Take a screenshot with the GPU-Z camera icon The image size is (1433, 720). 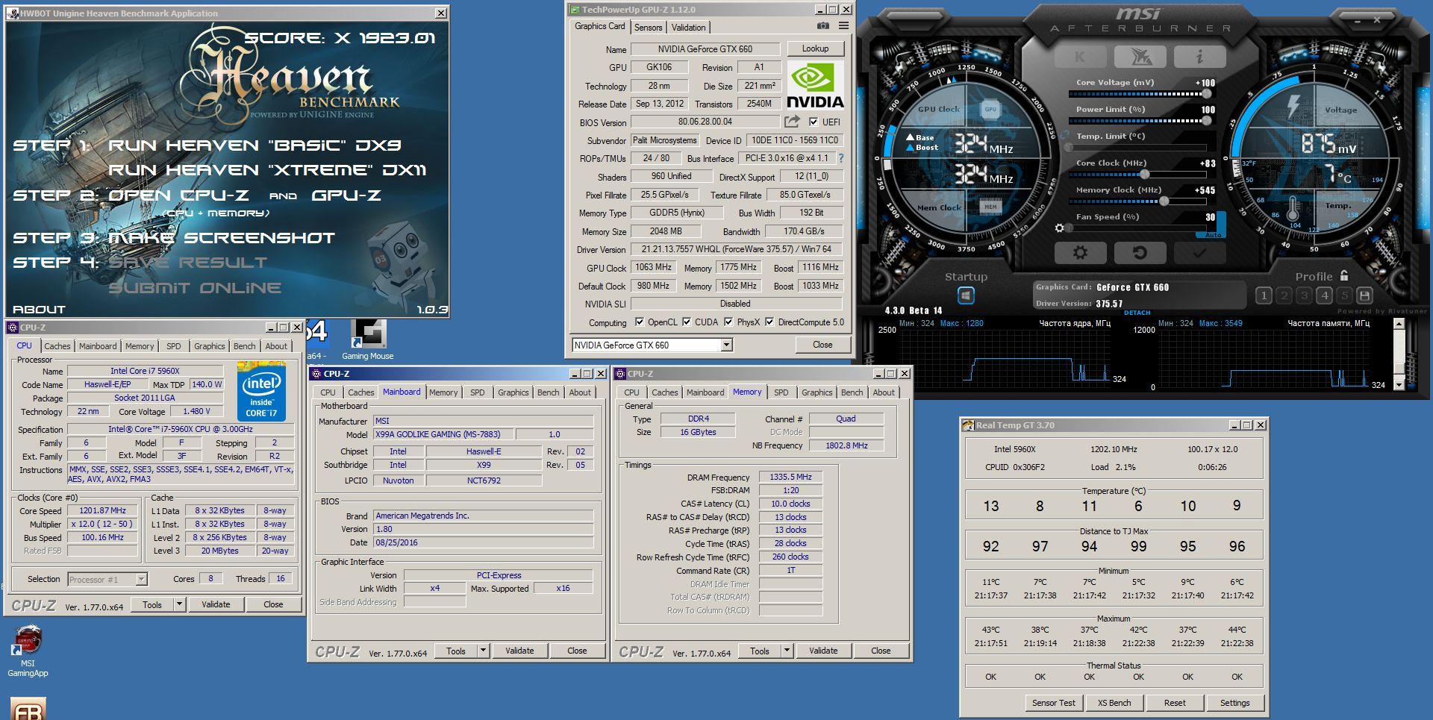tap(822, 26)
